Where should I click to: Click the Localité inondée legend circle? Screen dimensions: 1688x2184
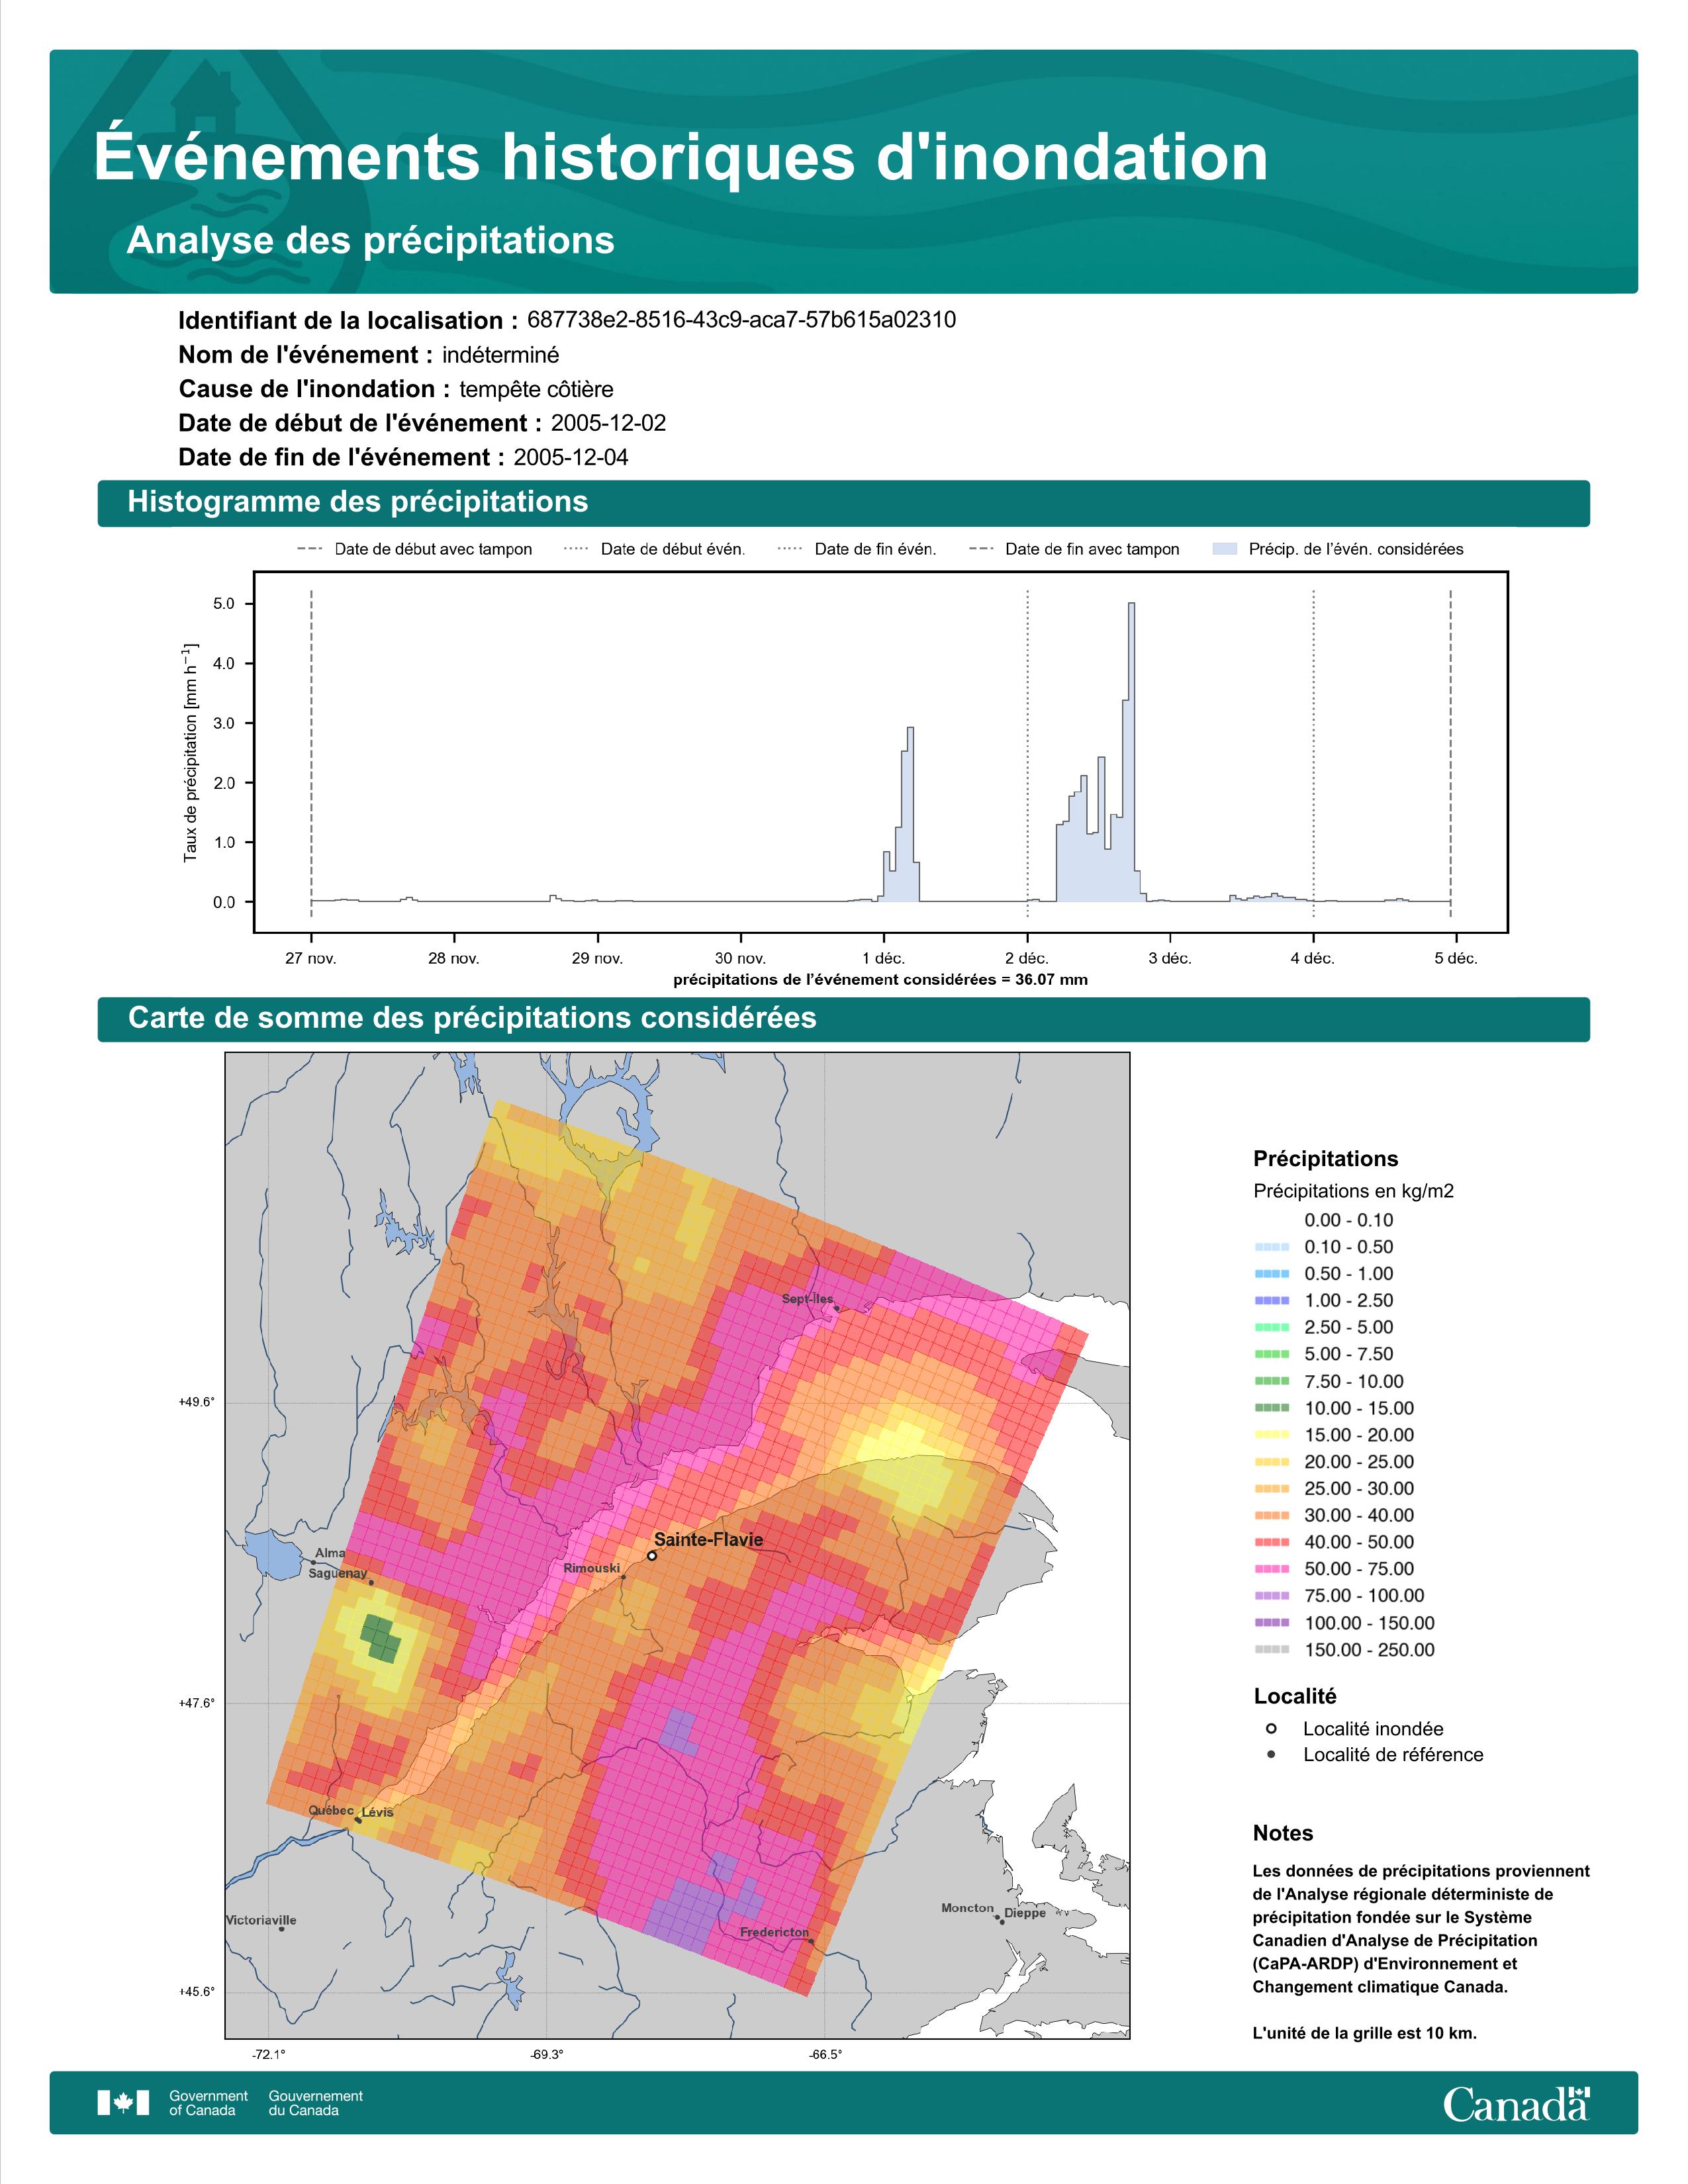1271,1728
